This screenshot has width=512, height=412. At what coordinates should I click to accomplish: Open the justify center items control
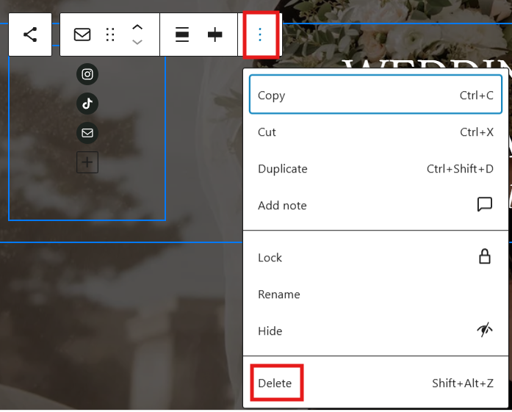(214, 35)
